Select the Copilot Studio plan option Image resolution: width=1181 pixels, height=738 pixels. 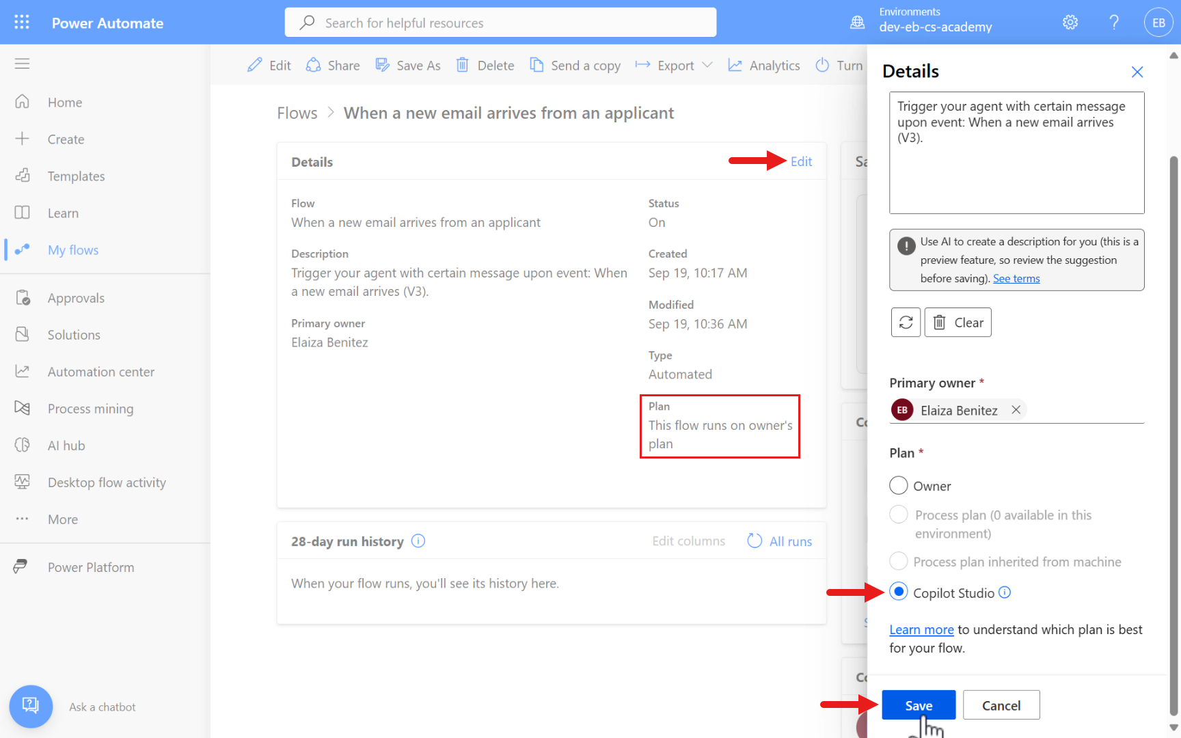tap(899, 592)
